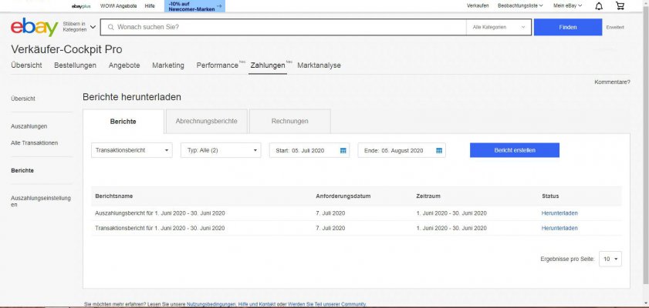Image resolution: width=649 pixels, height=308 pixels.
Task: Open the start date calendar icon
Action: click(x=343, y=150)
